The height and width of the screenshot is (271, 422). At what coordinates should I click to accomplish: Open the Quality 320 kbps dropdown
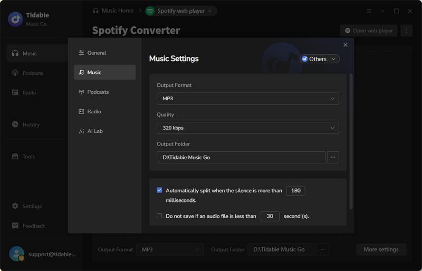click(247, 128)
